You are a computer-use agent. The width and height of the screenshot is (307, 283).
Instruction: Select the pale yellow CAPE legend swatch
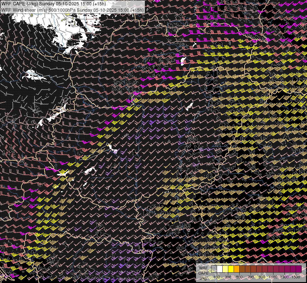click(225, 269)
